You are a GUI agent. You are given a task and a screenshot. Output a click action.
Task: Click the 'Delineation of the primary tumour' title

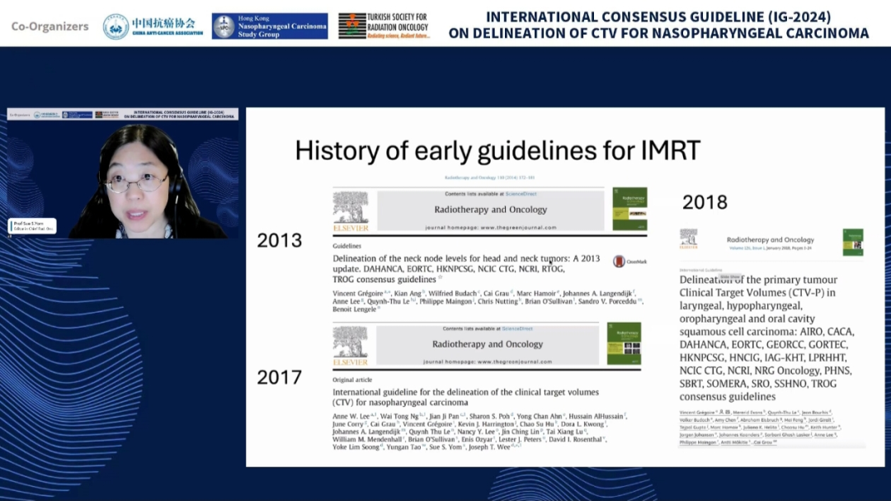(x=766, y=338)
